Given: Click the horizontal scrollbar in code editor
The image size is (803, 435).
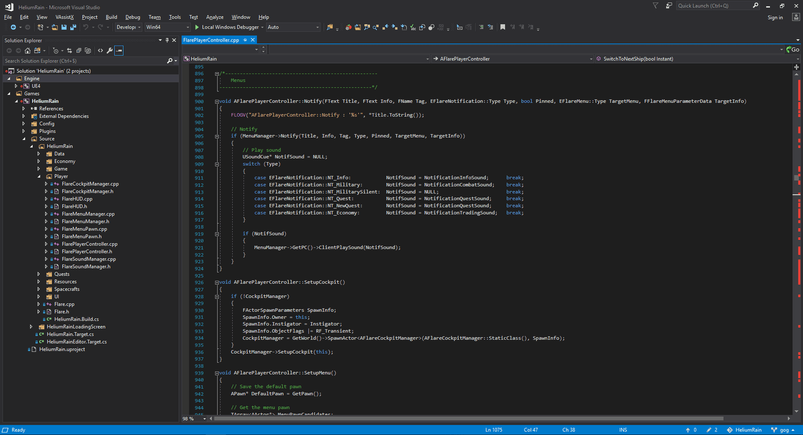Looking at the screenshot, I should 469,418.
